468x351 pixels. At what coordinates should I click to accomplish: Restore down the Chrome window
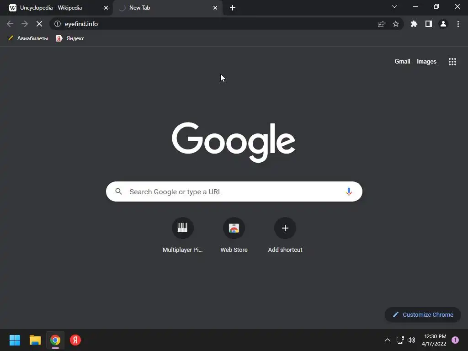click(x=436, y=6)
